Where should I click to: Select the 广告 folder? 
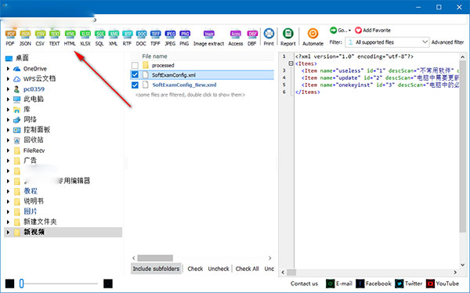(30, 161)
